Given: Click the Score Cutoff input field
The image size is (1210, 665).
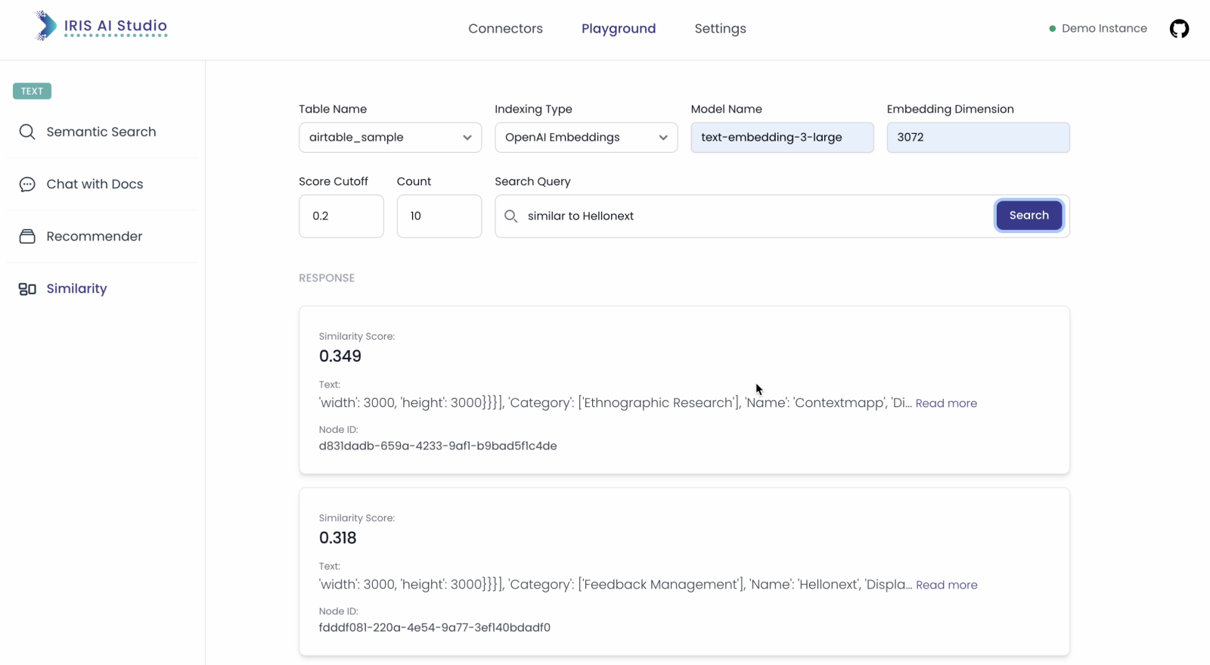Looking at the screenshot, I should click(x=341, y=216).
